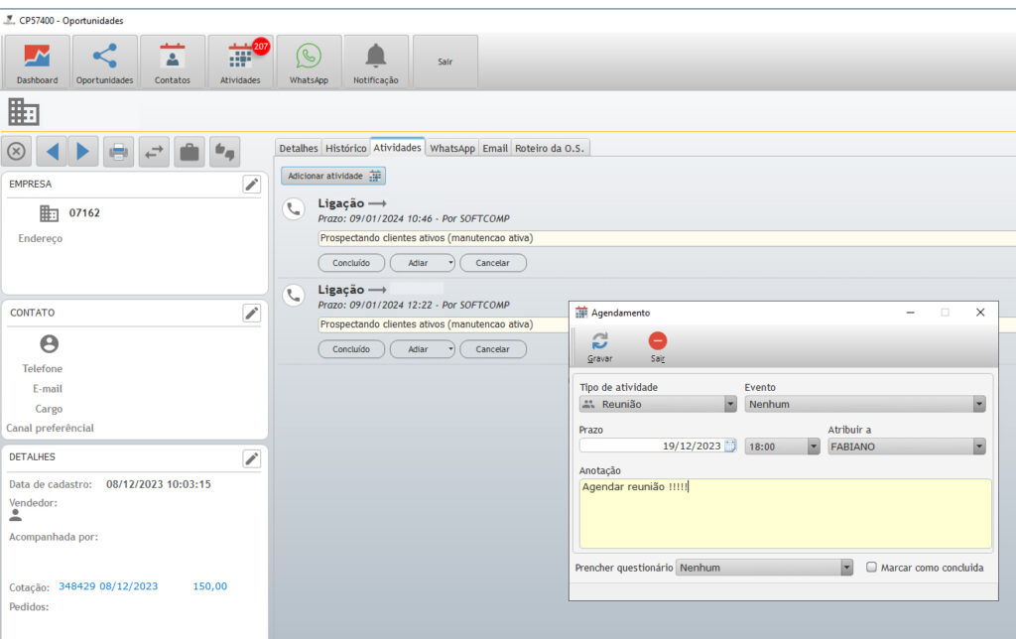The width and height of the screenshot is (1016, 639).
Task: Click inside the Anotação text field
Action: (x=784, y=513)
